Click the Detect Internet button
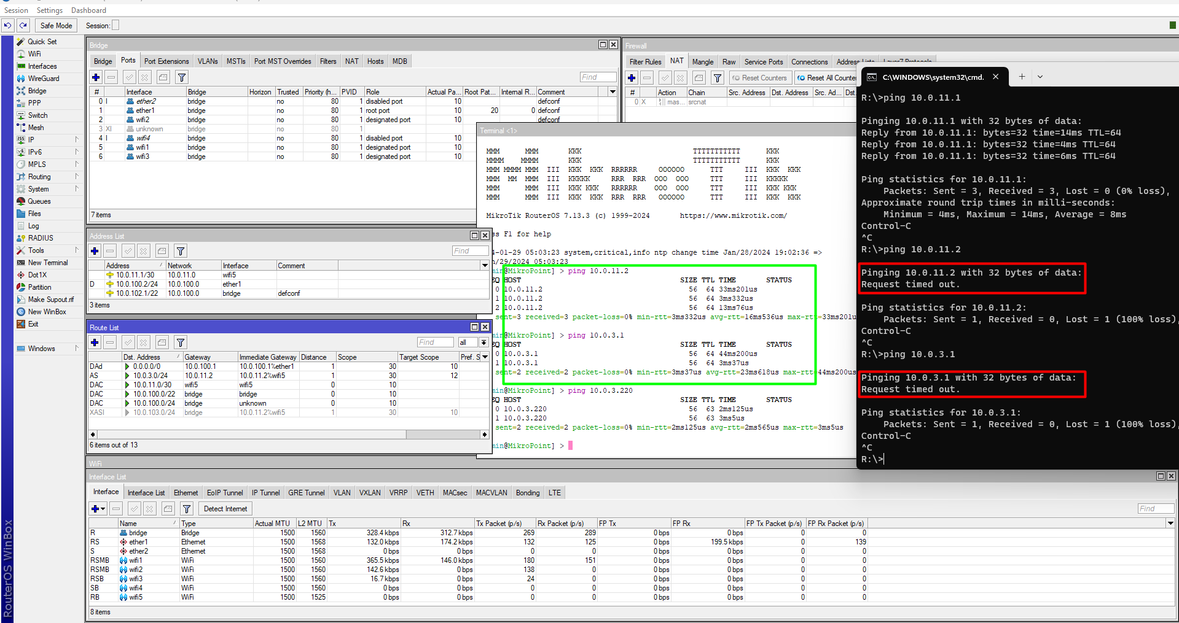 tap(225, 509)
